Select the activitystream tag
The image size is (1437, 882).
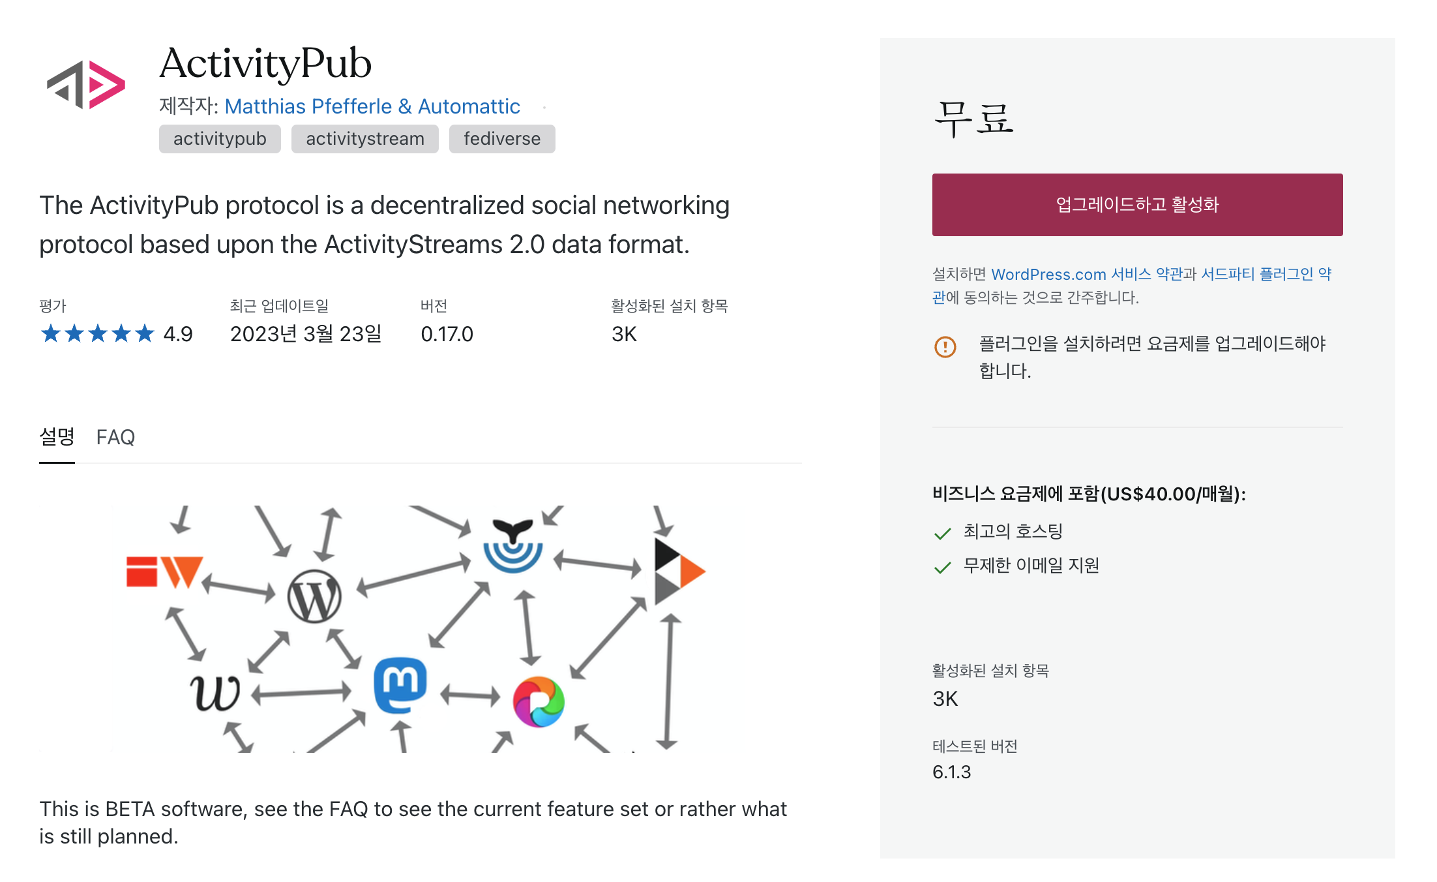coord(365,139)
